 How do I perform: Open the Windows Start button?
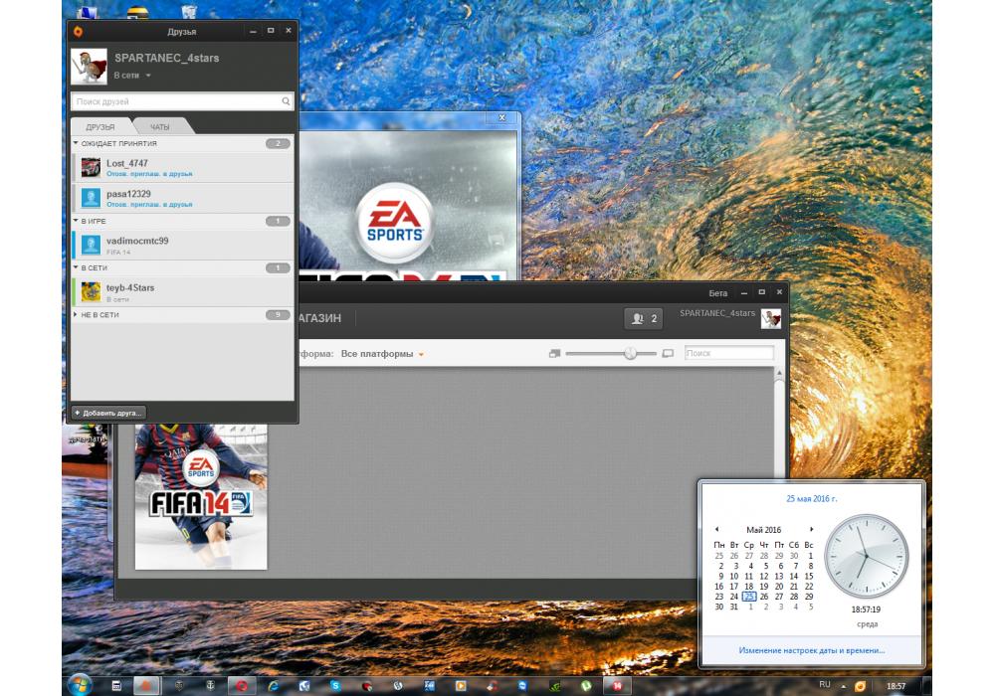coord(79,685)
